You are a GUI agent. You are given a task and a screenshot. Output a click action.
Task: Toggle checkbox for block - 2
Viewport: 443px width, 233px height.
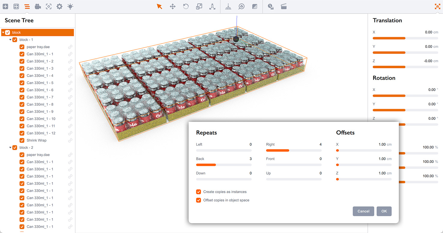pyautogui.click(x=15, y=147)
